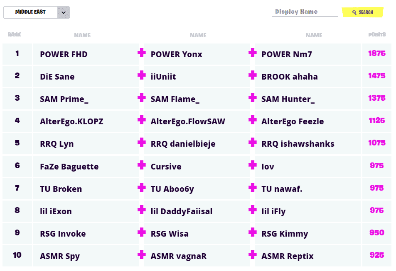Image resolution: width=396 pixels, height=271 pixels.
Task: Click the plus icon between iiUniit and BROOK ahaha
Action: [x=252, y=75]
